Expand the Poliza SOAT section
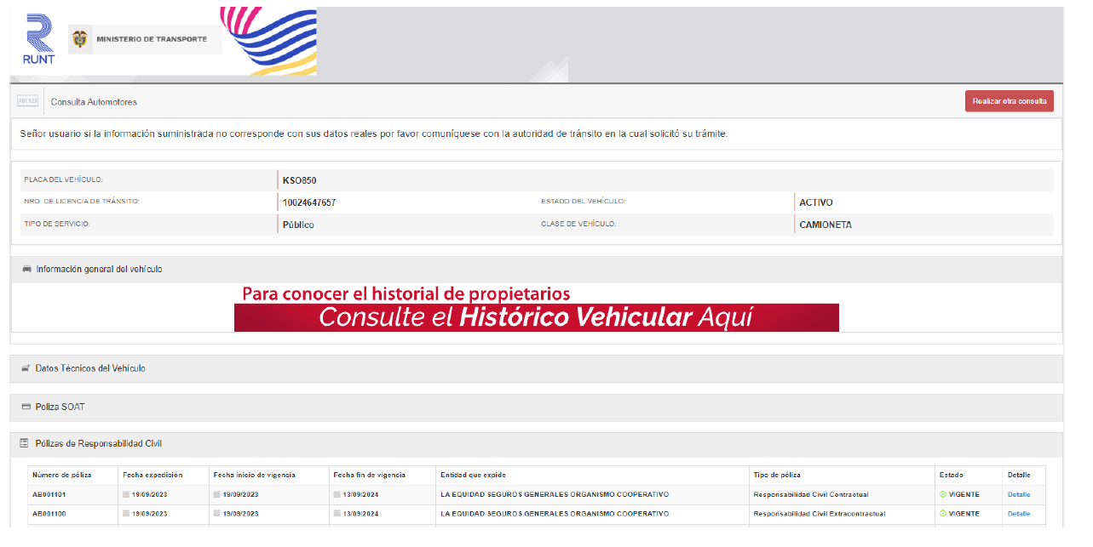 [x=60, y=407]
